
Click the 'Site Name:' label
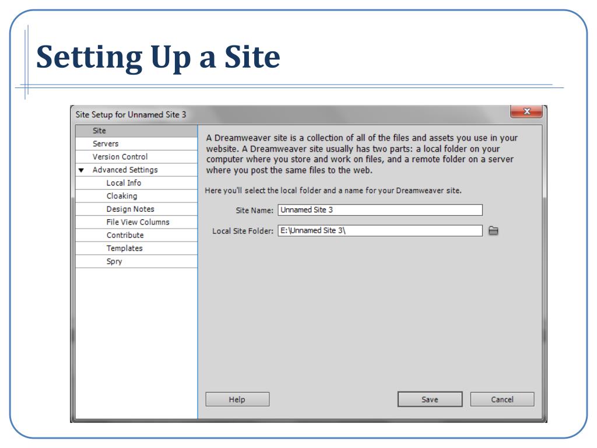[x=254, y=210]
